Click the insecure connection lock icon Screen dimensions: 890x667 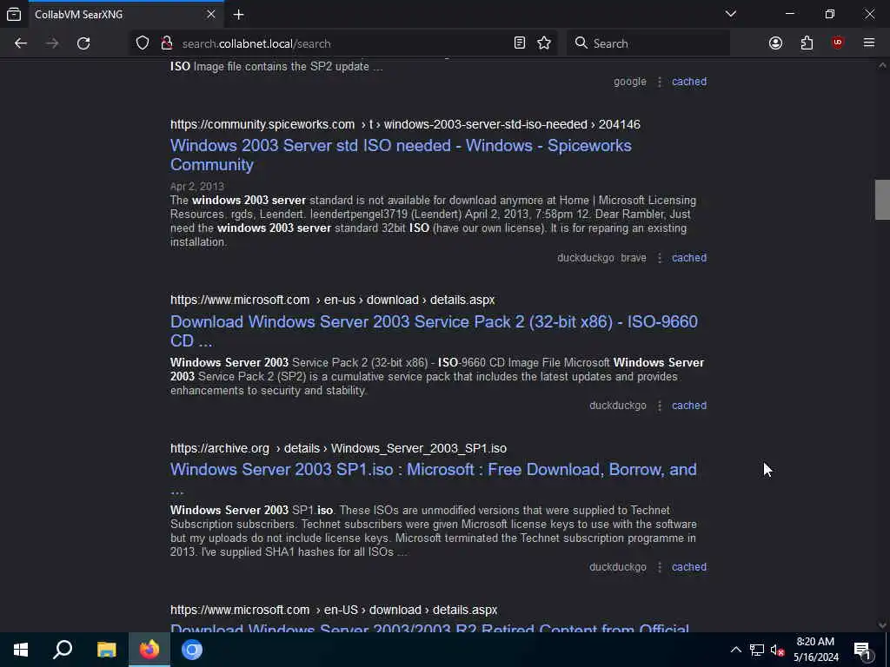pyautogui.click(x=167, y=43)
